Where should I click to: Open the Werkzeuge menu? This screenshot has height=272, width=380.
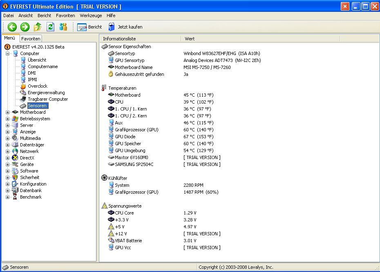(x=91, y=15)
